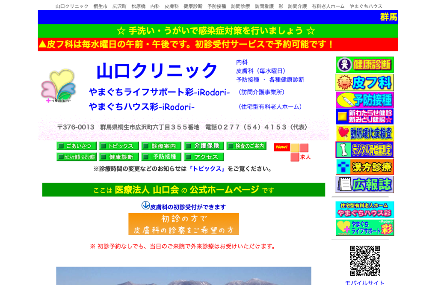The width and height of the screenshot is (438, 285).
Task: Open アクセス menu button
Action: pyautogui.click(x=204, y=157)
